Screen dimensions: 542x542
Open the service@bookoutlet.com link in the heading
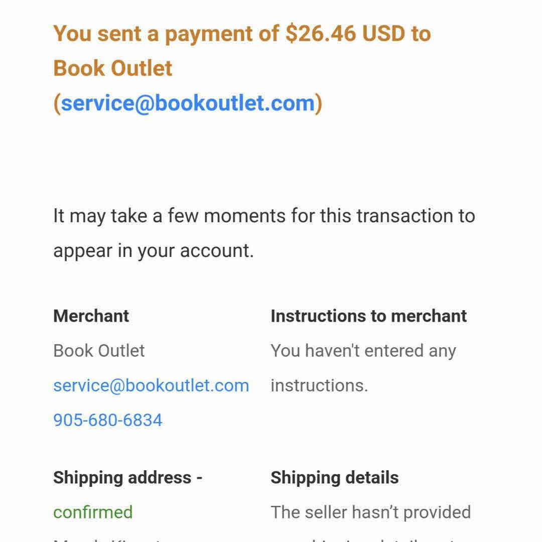coord(188,103)
